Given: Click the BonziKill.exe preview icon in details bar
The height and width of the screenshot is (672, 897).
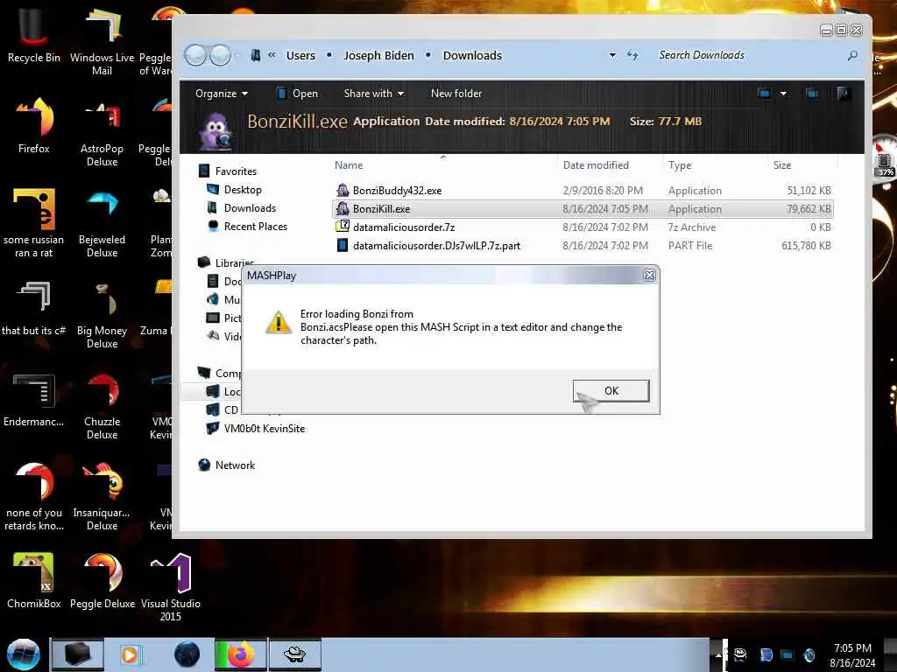Looking at the screenshot, I should coord(216,129).
